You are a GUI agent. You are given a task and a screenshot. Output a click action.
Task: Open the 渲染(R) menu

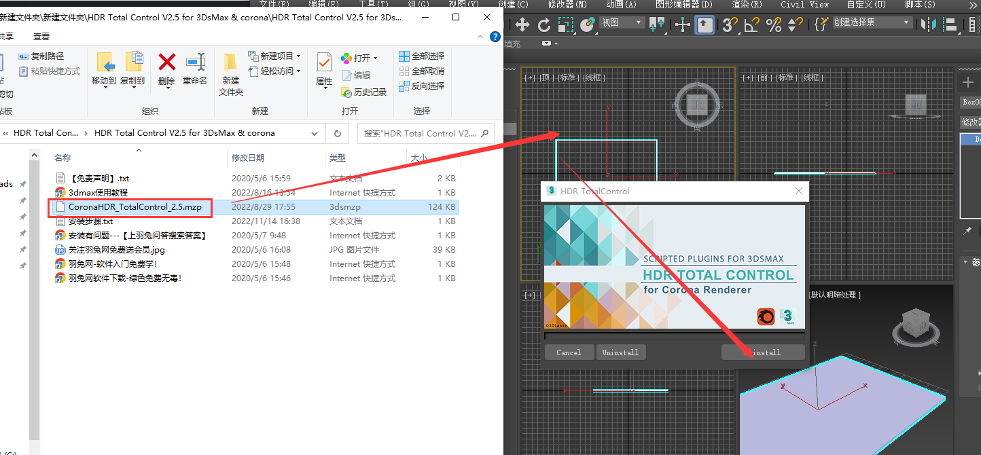747,4
